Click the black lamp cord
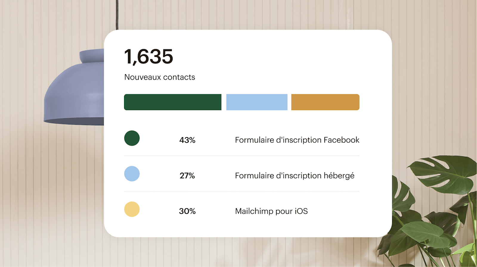 (117, 15)
